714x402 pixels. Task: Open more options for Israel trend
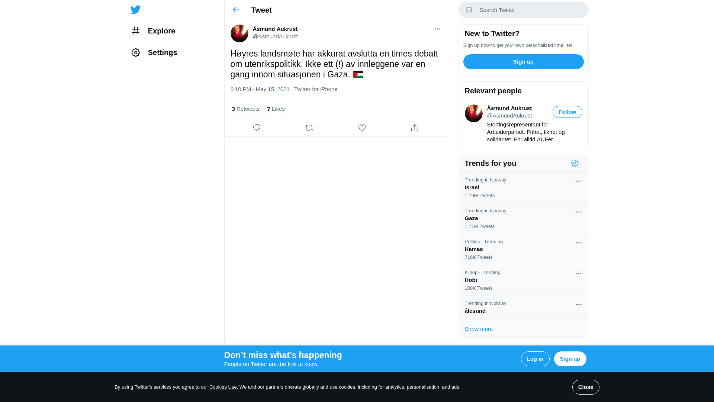[x=579, y=181]
